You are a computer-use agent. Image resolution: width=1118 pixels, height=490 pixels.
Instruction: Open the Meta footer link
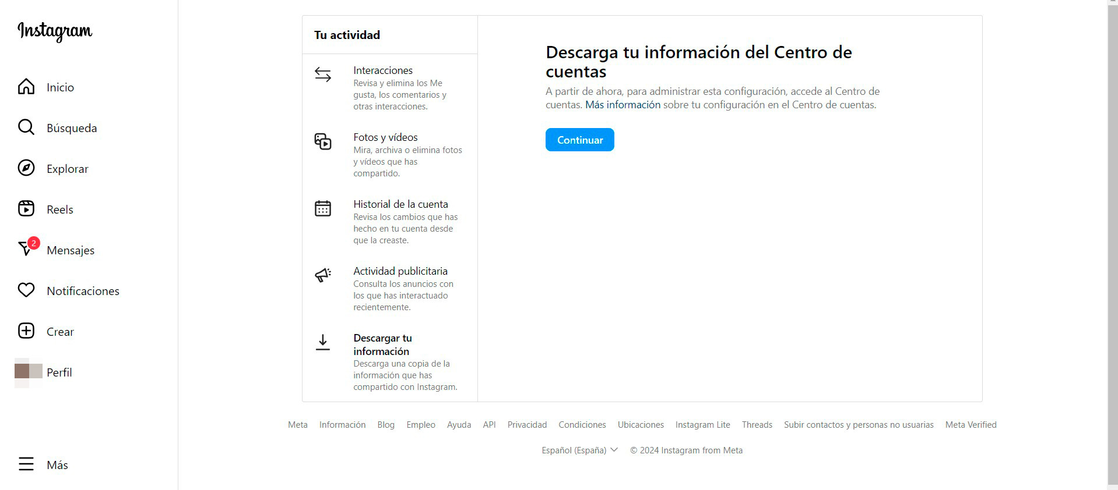298,425
